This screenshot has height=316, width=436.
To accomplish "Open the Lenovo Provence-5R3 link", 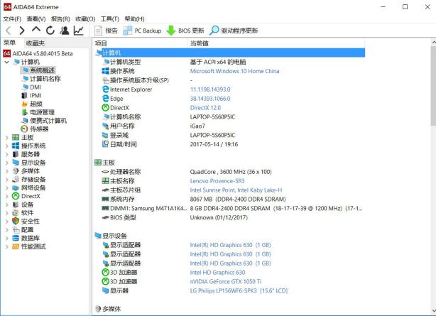I will (217, 181).
